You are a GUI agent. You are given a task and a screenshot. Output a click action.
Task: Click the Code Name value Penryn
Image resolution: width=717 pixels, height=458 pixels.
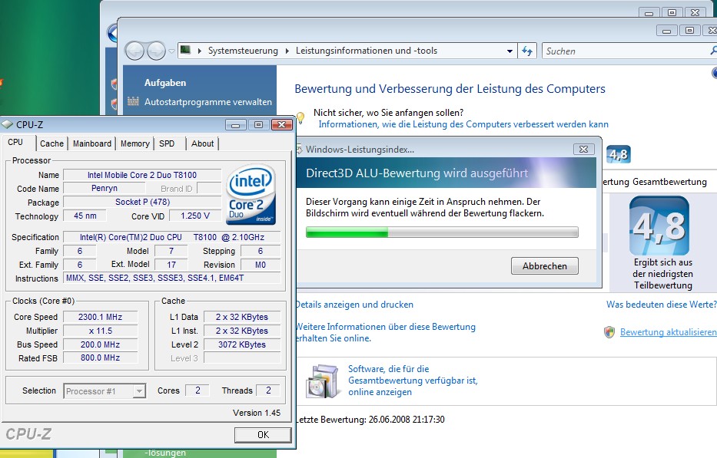[105, 188]
